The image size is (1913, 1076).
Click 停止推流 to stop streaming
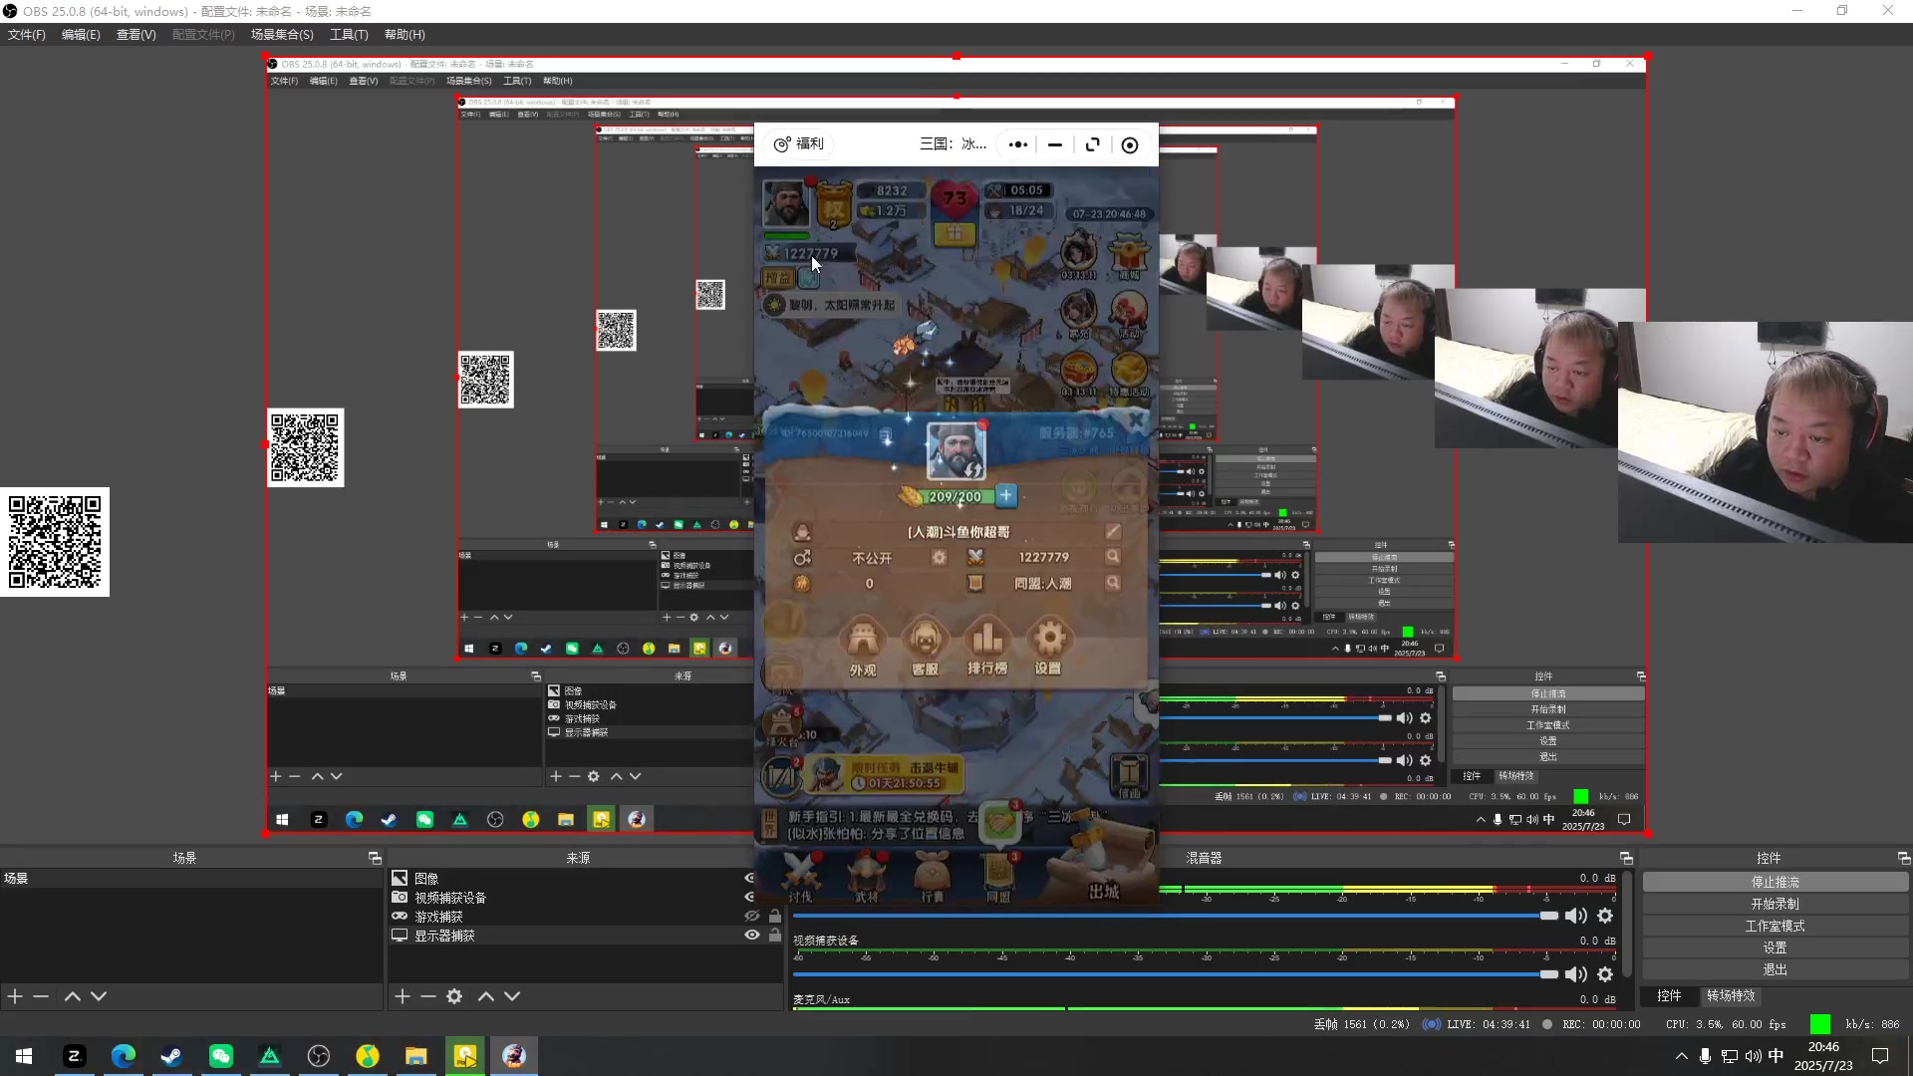tap(1776, 882)
